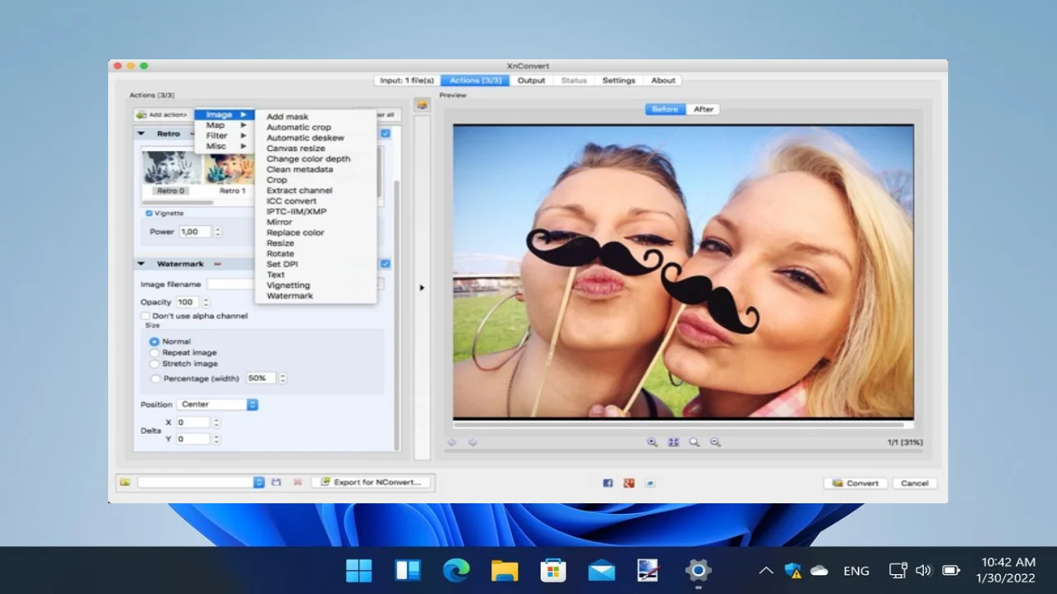Choose Replace color from Image menu
1057x594 pixels.
pyautogui.click(x=316, y=233)
